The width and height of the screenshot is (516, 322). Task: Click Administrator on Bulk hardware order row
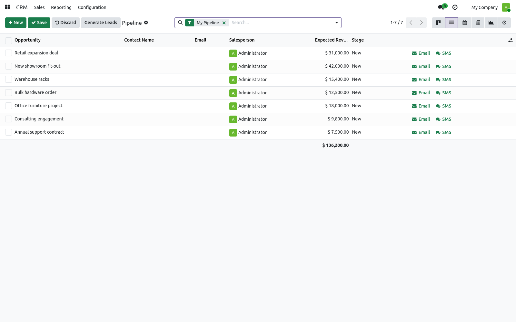coord(252,93)
